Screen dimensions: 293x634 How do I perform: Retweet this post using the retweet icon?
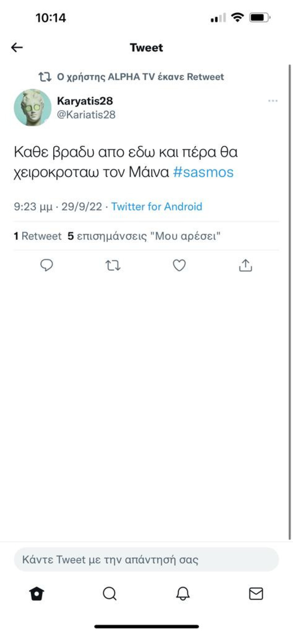[x=113, y=265]
